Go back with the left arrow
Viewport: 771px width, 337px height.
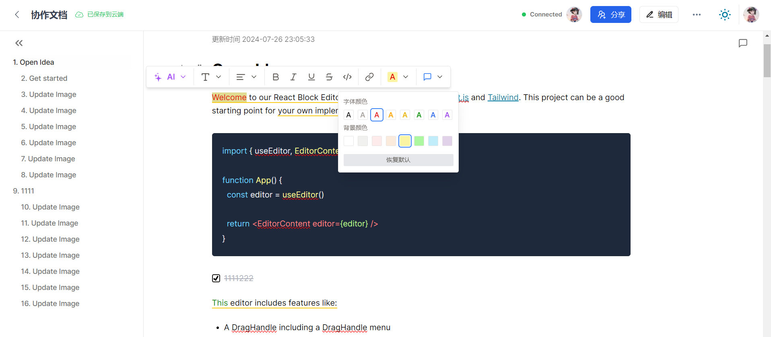(x=17, y=14)
